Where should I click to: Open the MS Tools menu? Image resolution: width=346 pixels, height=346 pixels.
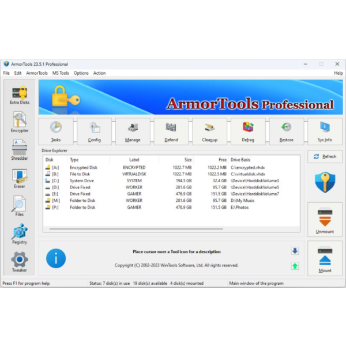pos(61,73)
